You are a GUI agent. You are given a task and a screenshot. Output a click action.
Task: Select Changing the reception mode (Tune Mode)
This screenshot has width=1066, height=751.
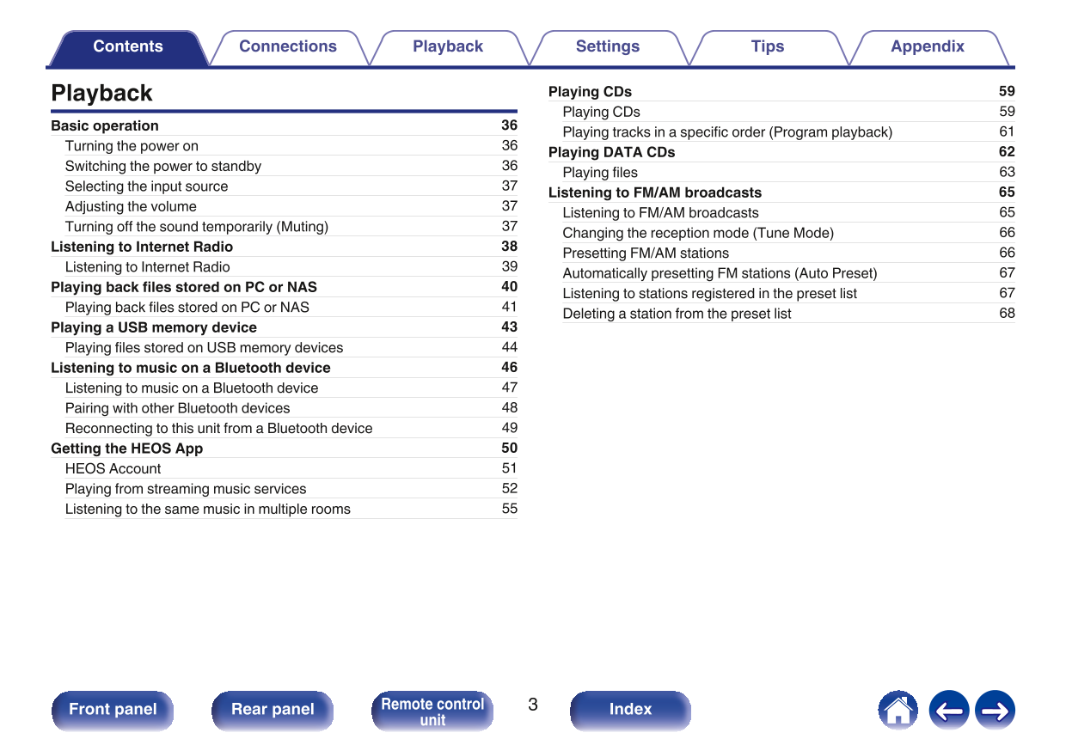coord(697,233)
